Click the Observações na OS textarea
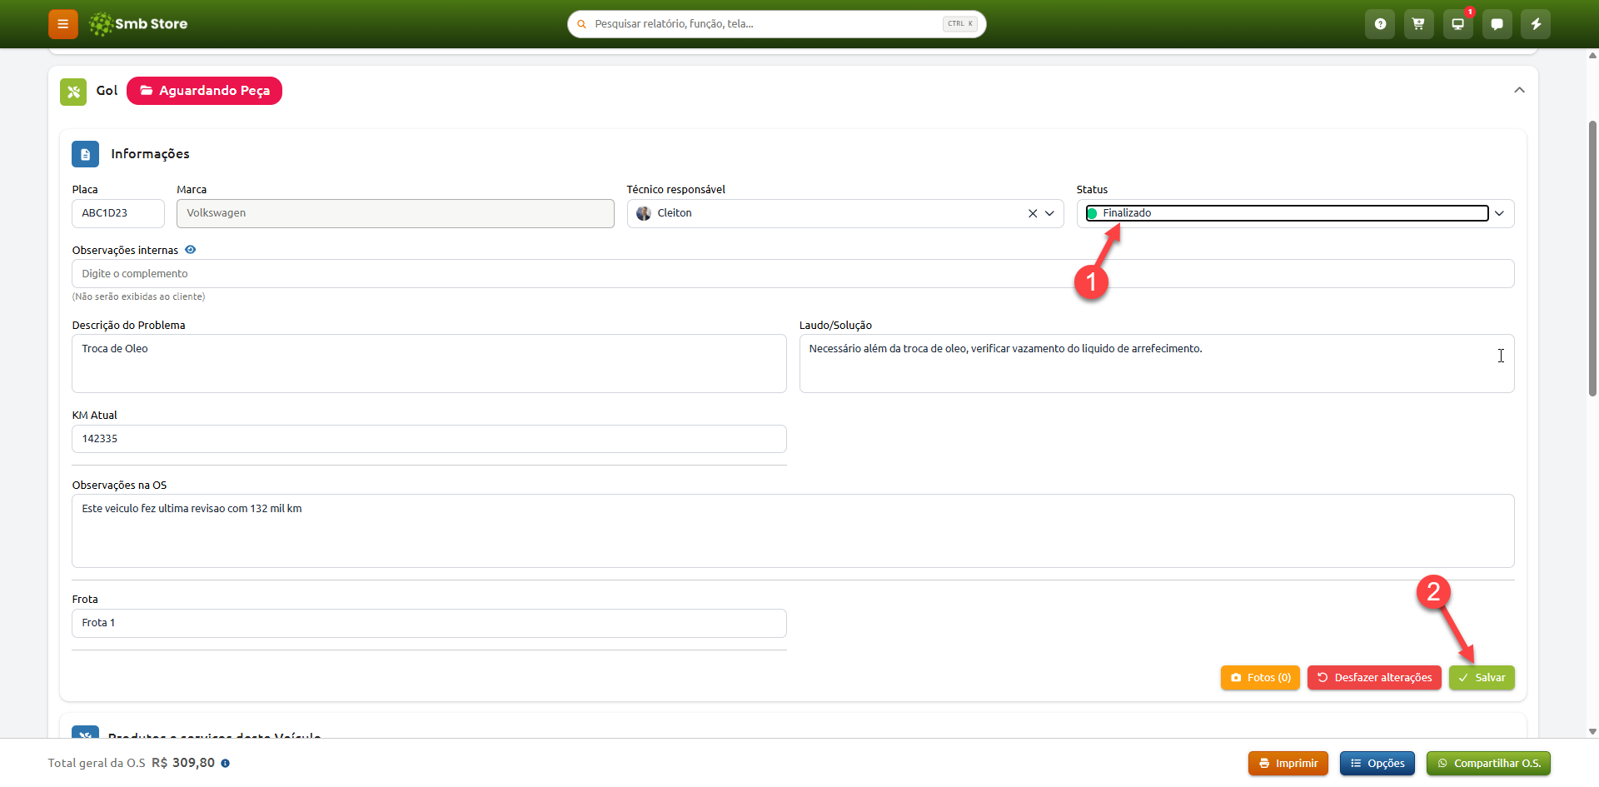1599x787 pixels. click(793, 531)
